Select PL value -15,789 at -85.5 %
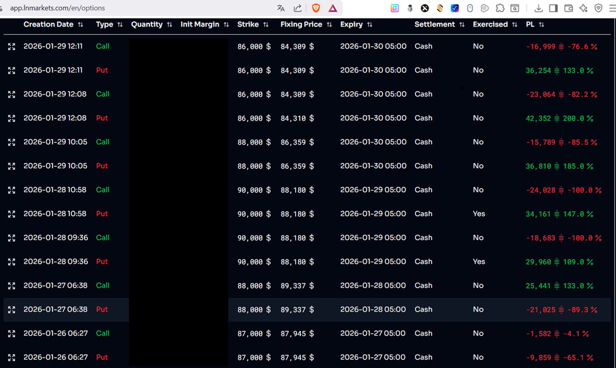Image resolution: width=616 pixels, height=368 pixels. tap(562, 142)
